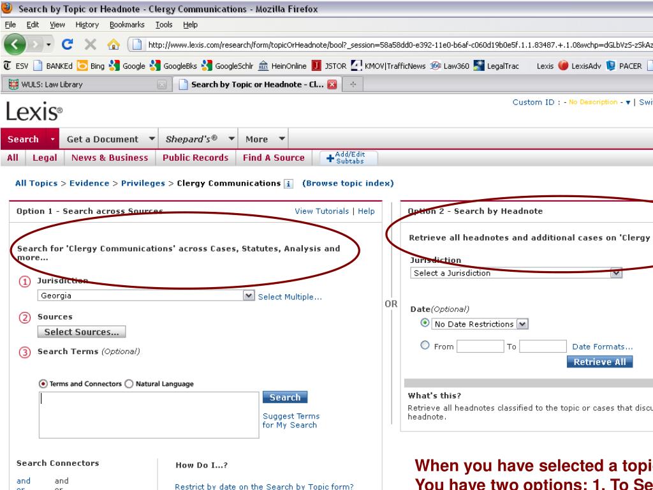Select the Terms and Connectors radio button
The height and width of the screenshot is (490, 653).
tap(43, 383)
